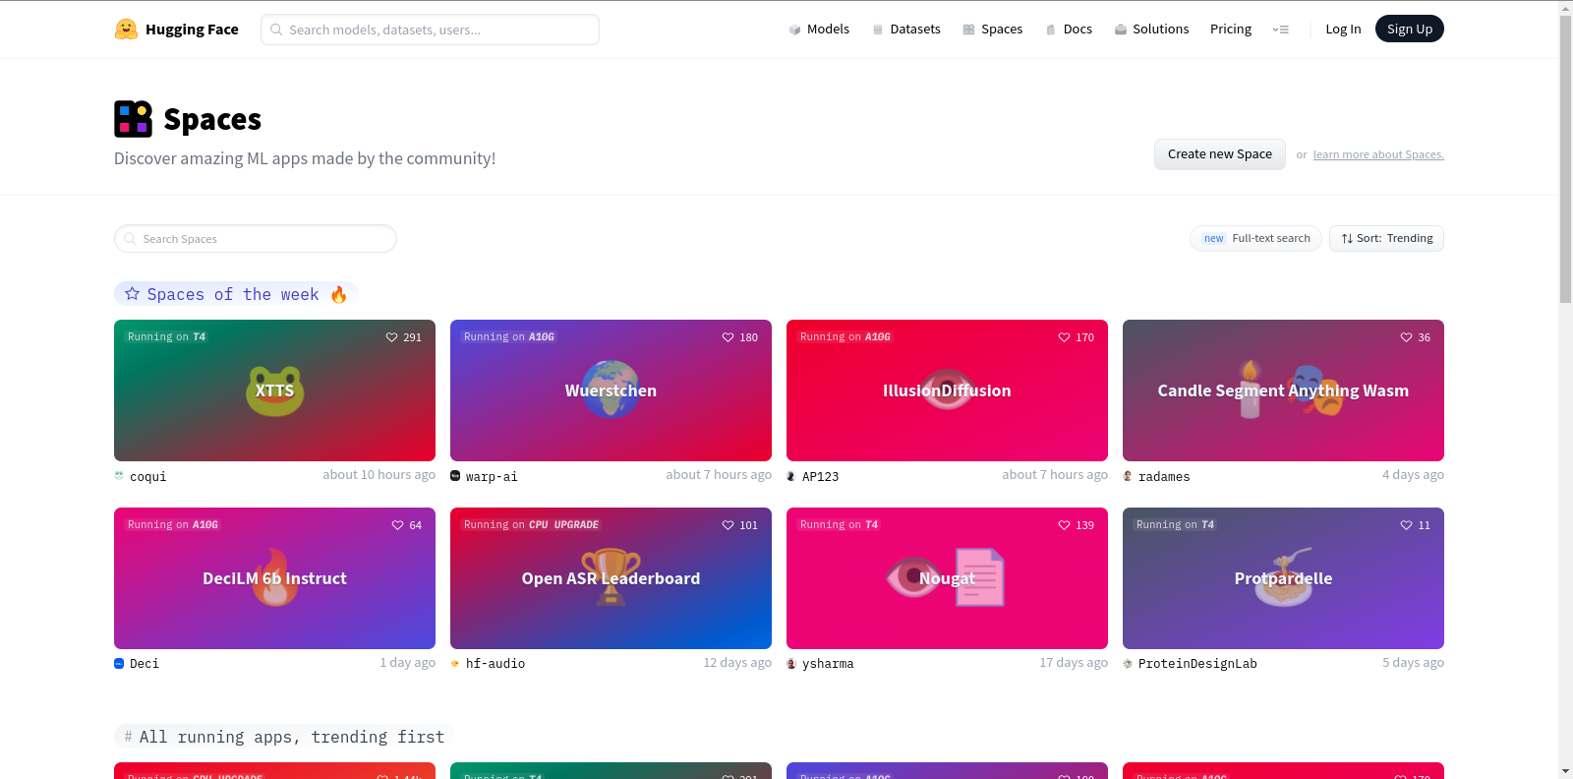The image size is (1573, 779).
Task: Expand the additional navigation menu icon
Action: tap(1280, 30)
